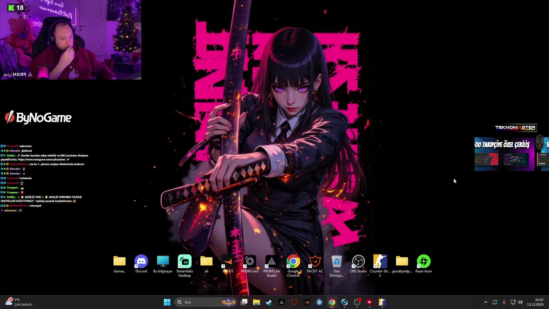Viewport: 549px width, 309px height.
Task: Open Steam from the taskbar
Action: click(x=268, y=302)
